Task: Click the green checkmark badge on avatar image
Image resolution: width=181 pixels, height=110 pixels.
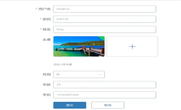Action: coord(102,38)
